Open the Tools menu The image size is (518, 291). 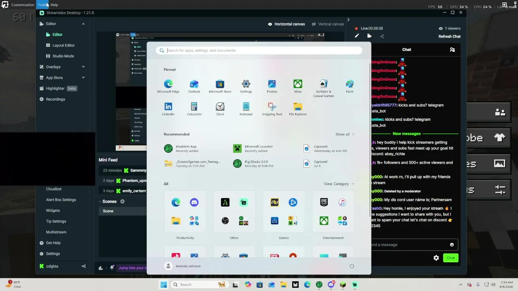[42, 5]
